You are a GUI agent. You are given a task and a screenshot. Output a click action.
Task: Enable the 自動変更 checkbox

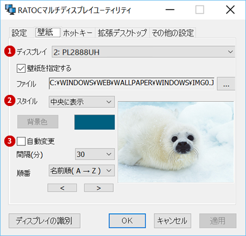(x=21, y=141)
